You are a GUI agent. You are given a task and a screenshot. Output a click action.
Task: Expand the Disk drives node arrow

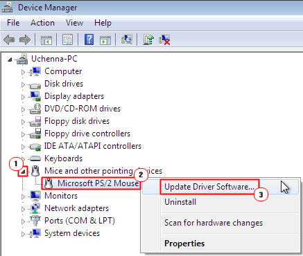tap(23, 84)
